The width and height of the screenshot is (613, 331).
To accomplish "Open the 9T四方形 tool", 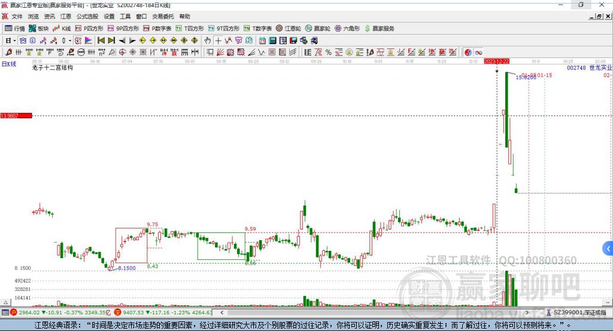I will click(x=224, y=29).
